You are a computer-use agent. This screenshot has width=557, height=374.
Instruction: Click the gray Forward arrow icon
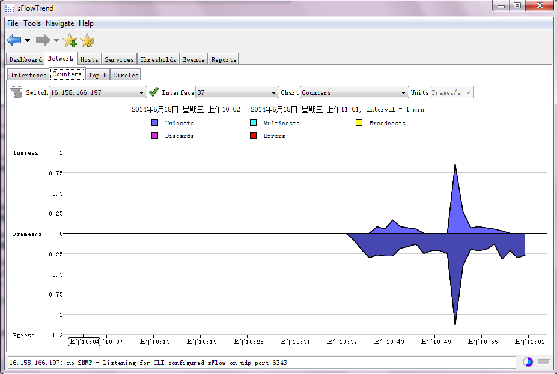43,40
